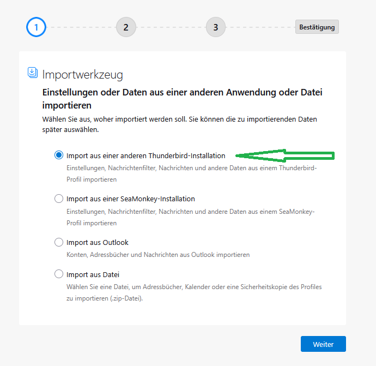This screenshot has width=376, height=366.
Task: Open the Bestätigung step
Action: point(317,27)
